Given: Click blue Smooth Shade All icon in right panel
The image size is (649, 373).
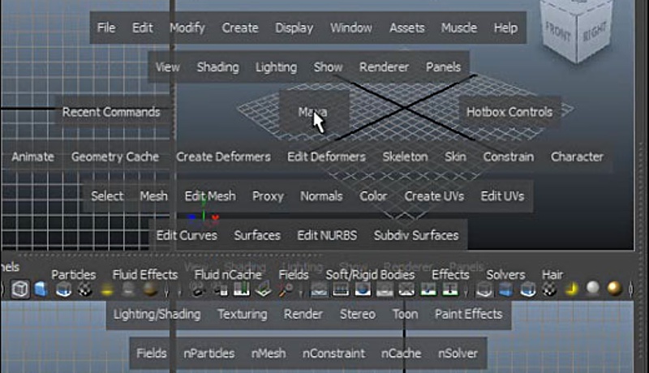Looking at the screenshot, I should (505, 289).
